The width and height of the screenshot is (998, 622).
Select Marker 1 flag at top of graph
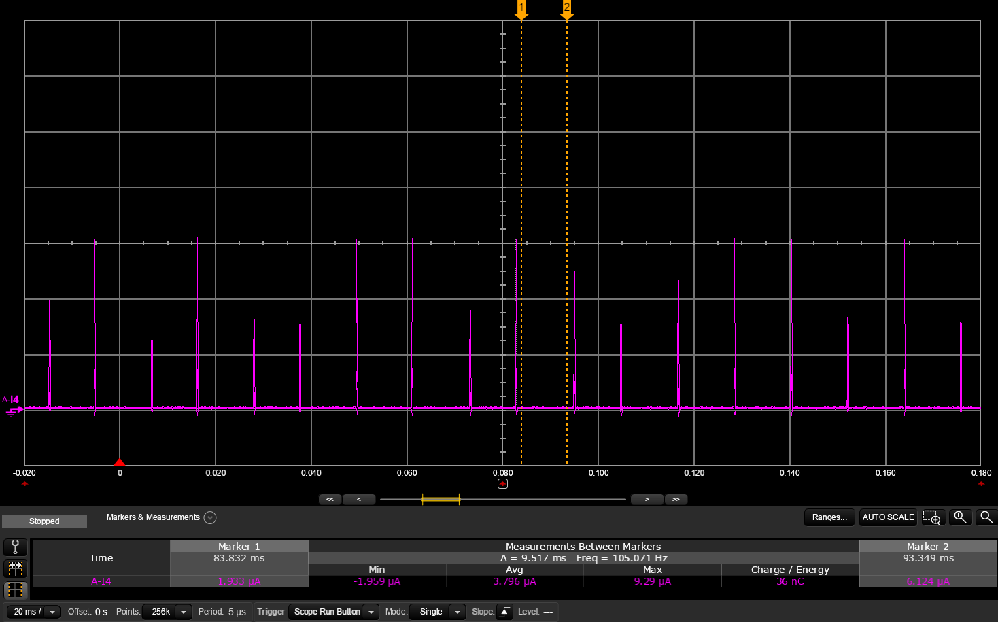[521, 10]
